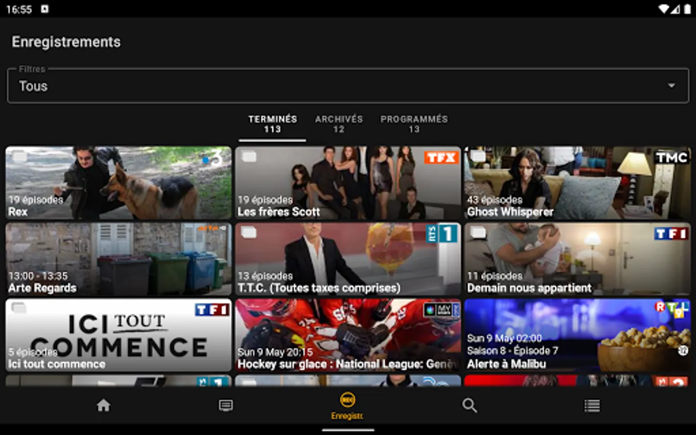Click the 'Sun 9 May 02:00' text

504,338
